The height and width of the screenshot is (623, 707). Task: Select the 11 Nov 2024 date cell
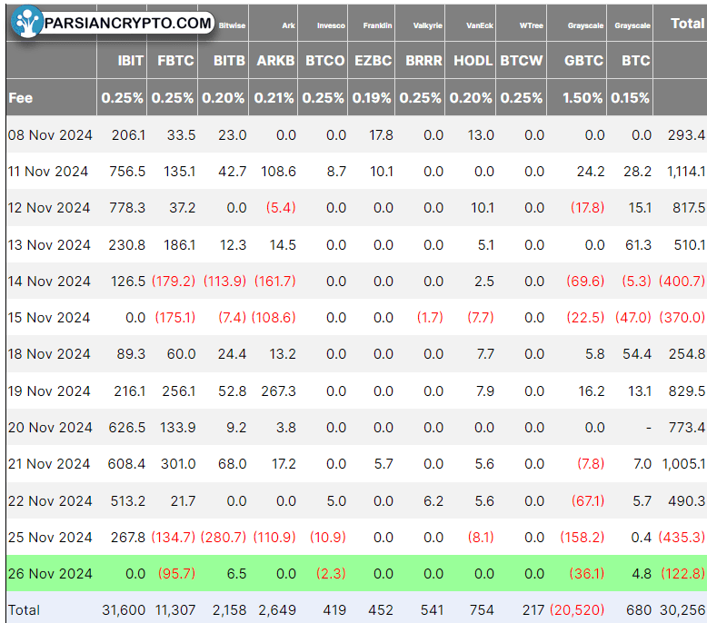click(48, 171)
